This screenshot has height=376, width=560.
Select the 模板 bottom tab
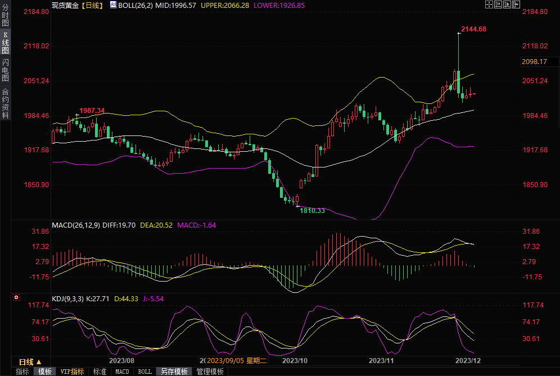click(44, 372)
